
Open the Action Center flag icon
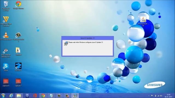pos(152,96)
